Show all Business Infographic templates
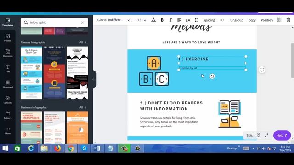Viewport: 294px width, 165px height. [83, 107]
